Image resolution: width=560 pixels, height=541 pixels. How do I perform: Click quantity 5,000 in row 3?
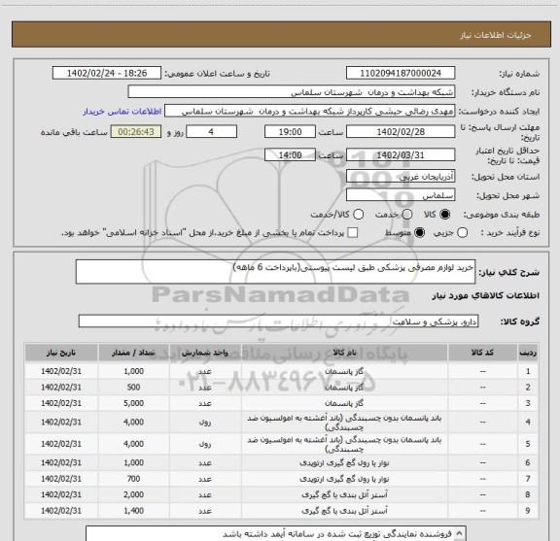[133, 403]
